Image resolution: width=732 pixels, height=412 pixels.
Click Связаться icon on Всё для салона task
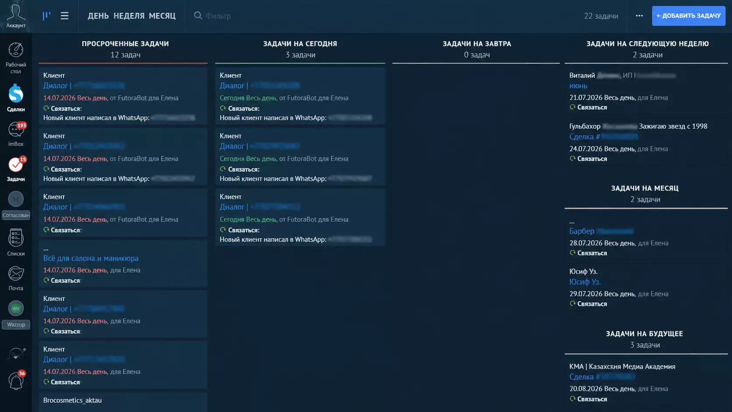[x=46, y=280]
